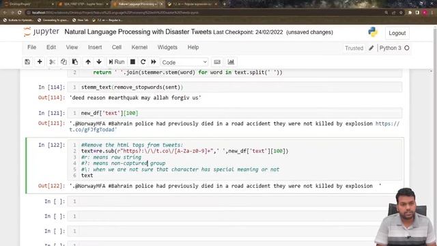Copy selected cells icon

tap(64, 62)
